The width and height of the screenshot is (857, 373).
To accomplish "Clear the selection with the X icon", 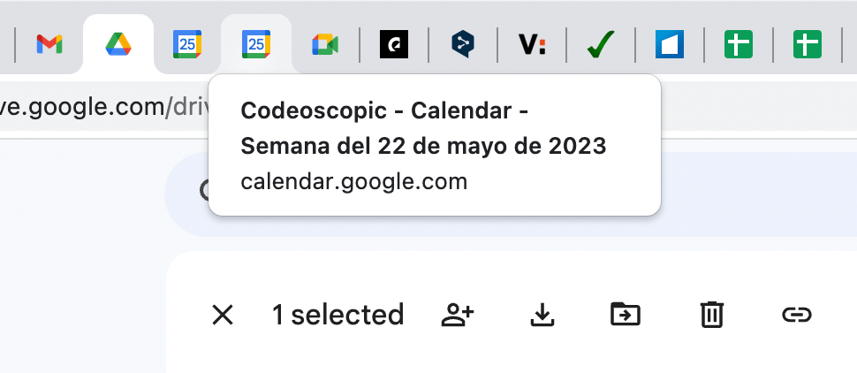I will [223, 314].
